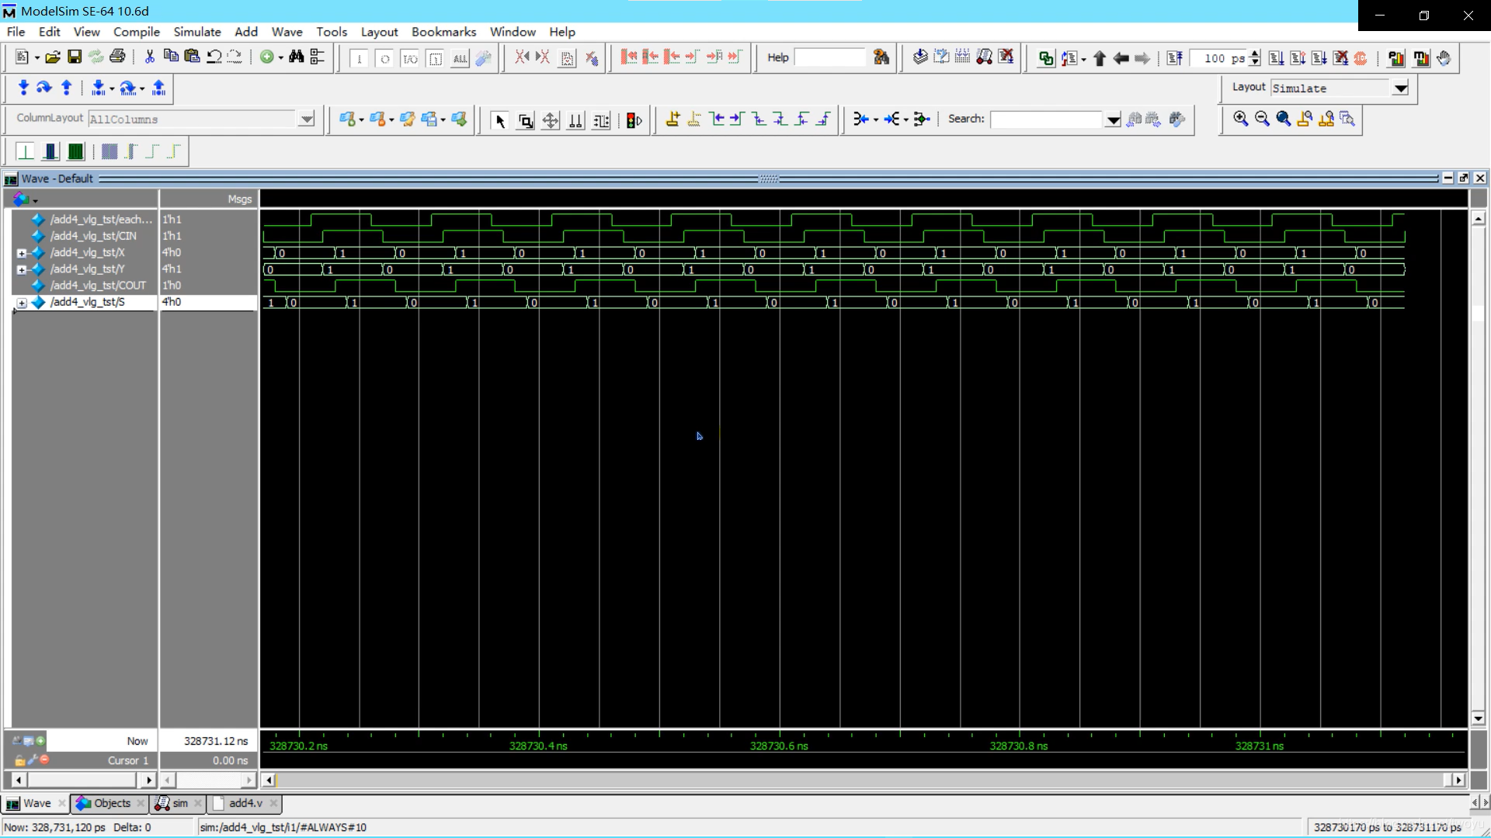Close the Wave tab

61,803
